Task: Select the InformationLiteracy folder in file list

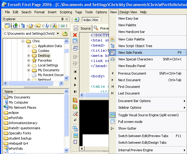Action: (x=23, y=123)
